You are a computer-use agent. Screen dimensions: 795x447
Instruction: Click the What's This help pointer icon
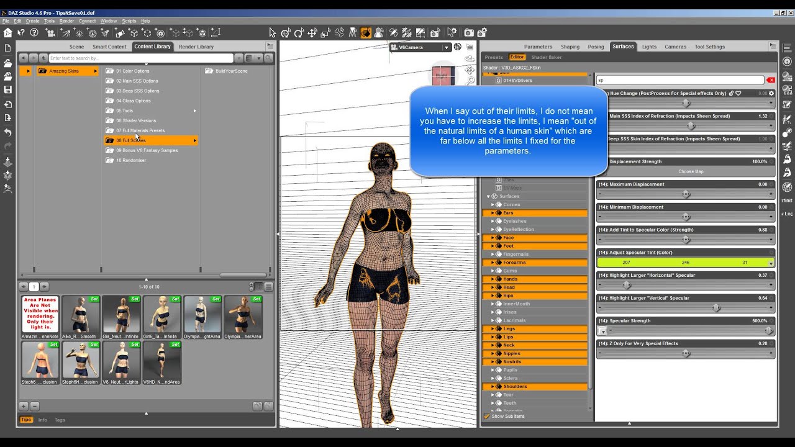(21, 33)
